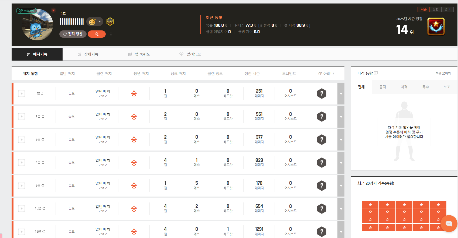
Task: Click the 2025 season ranking emblem
Action: pos(436,27)
